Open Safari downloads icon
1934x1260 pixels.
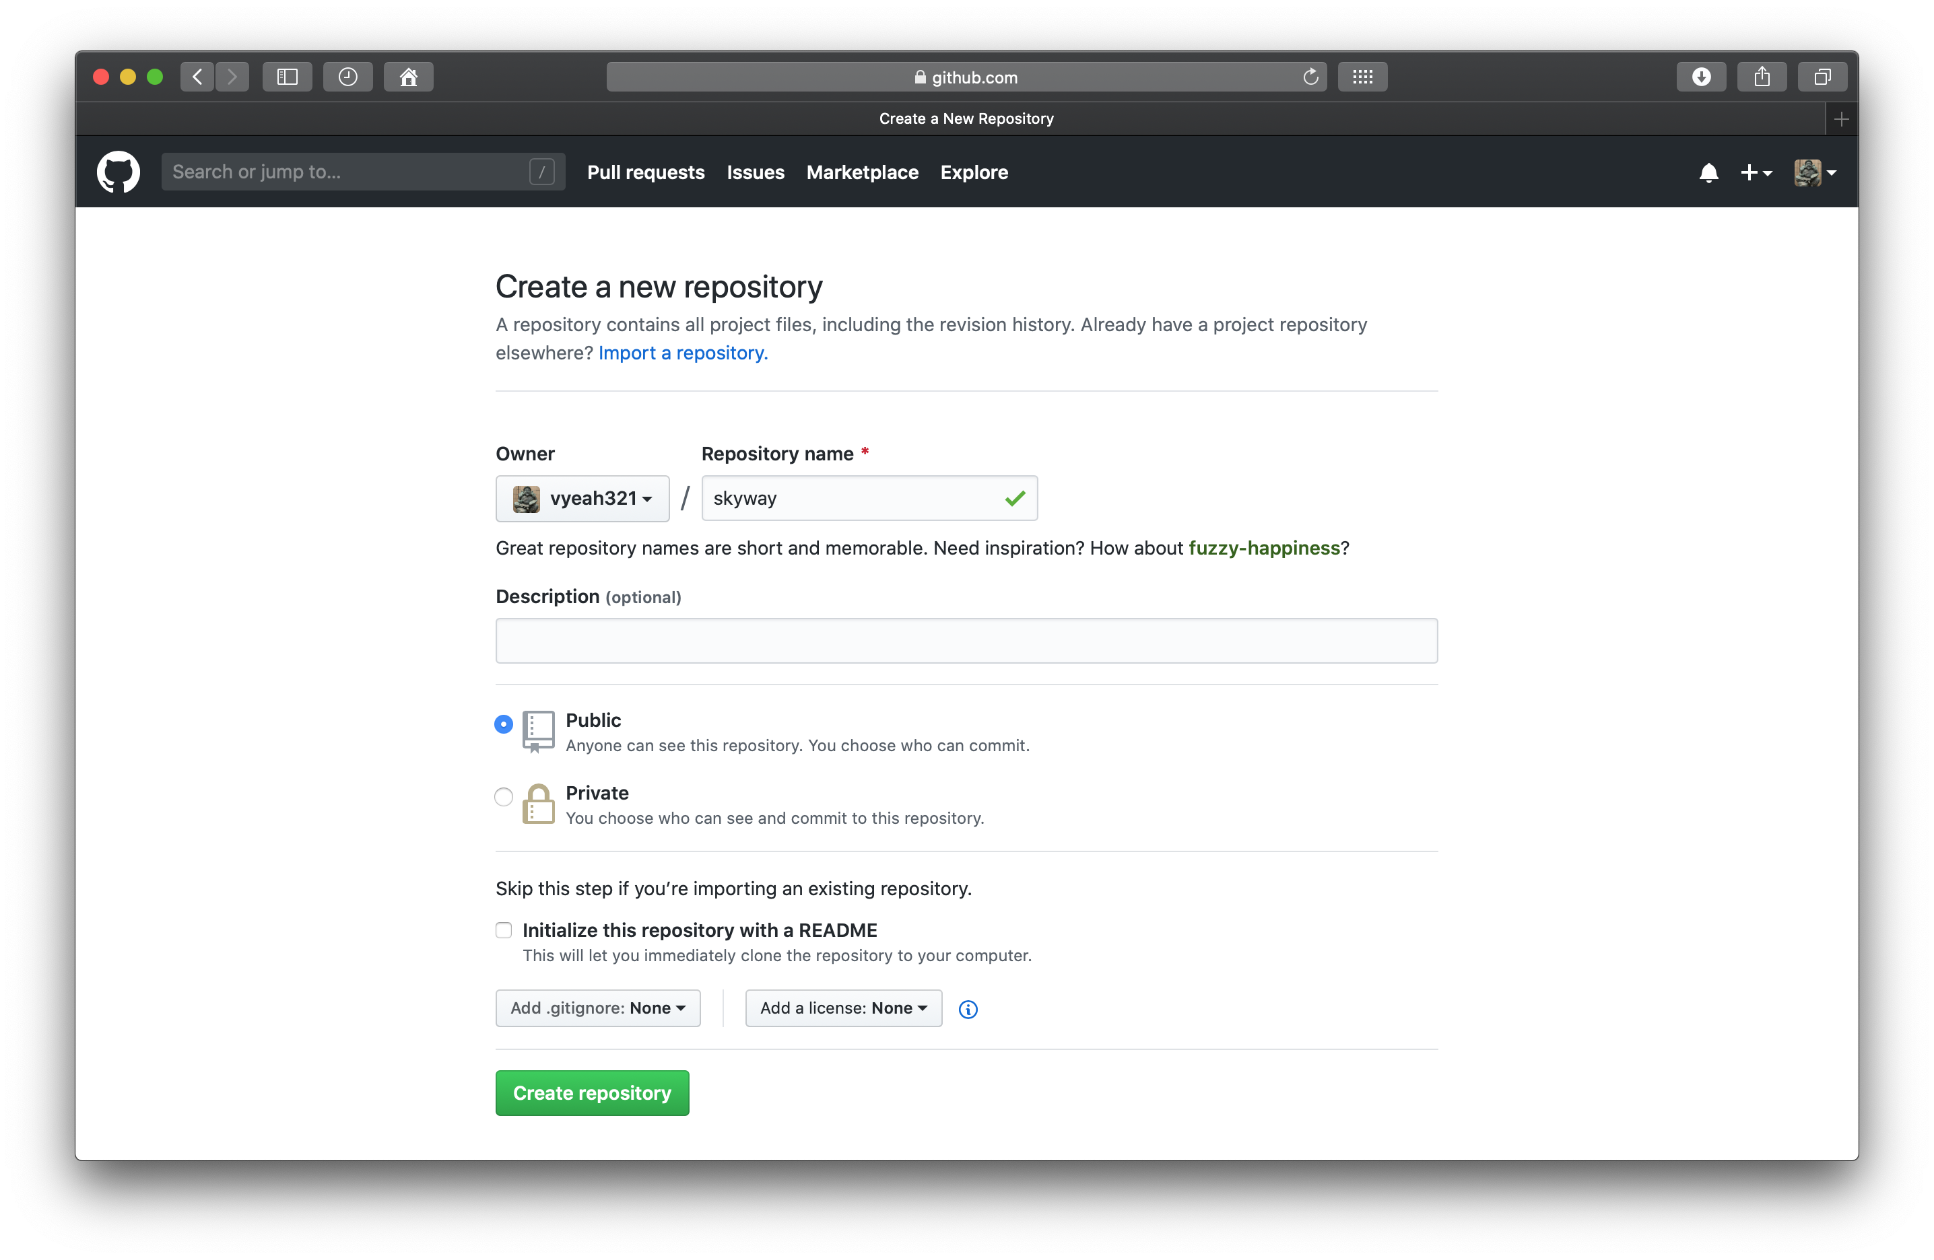[x=1701, y=77]
